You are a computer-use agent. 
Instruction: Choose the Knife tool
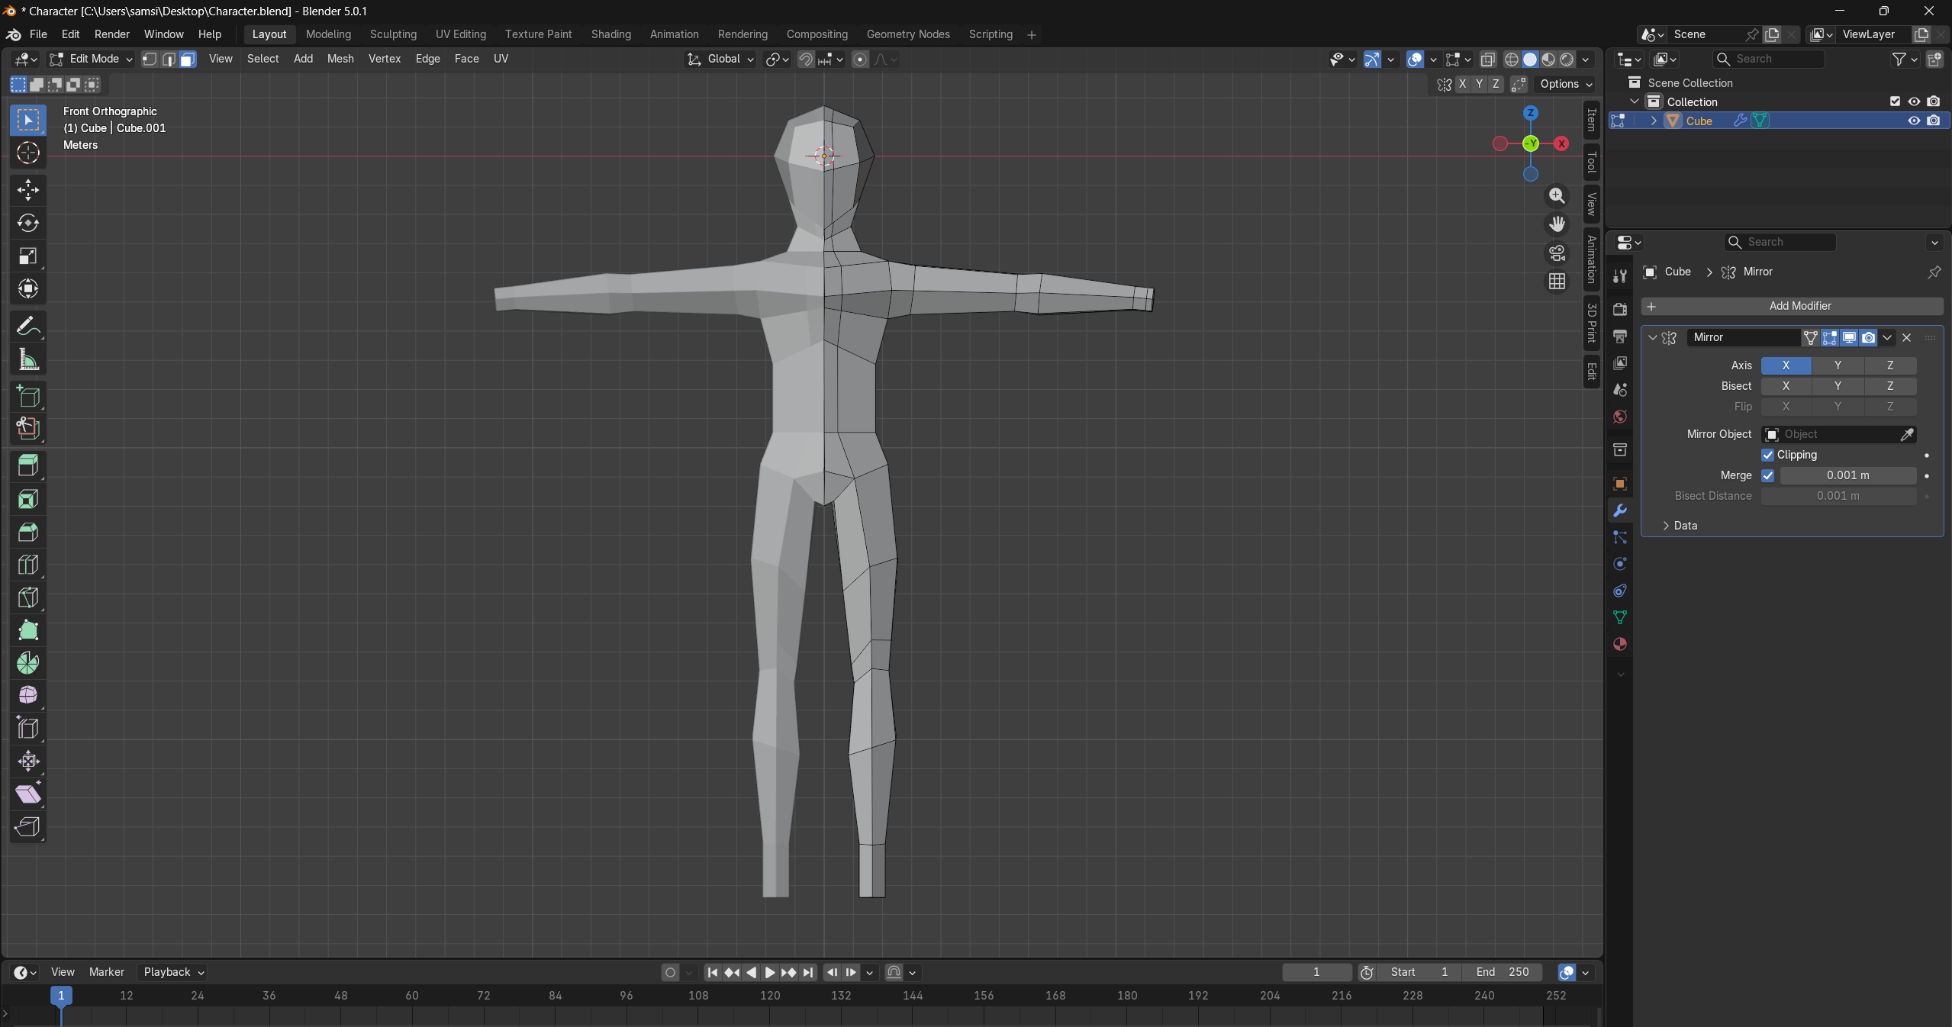tap(28, 597)
